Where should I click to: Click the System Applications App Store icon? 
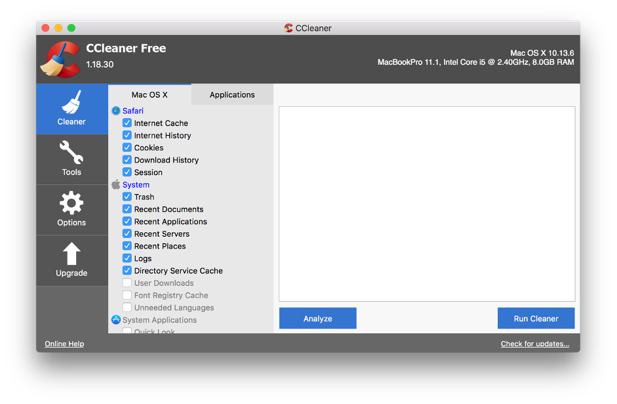click(x=116, y=320)
